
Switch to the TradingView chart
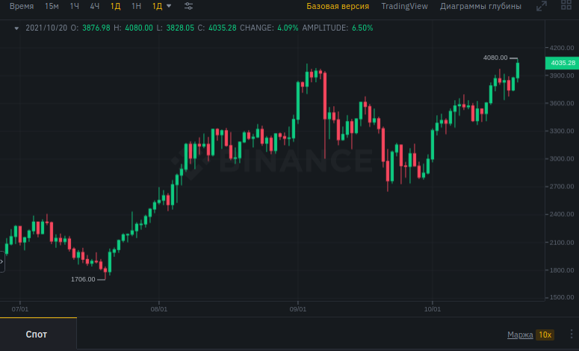(404, 6)
